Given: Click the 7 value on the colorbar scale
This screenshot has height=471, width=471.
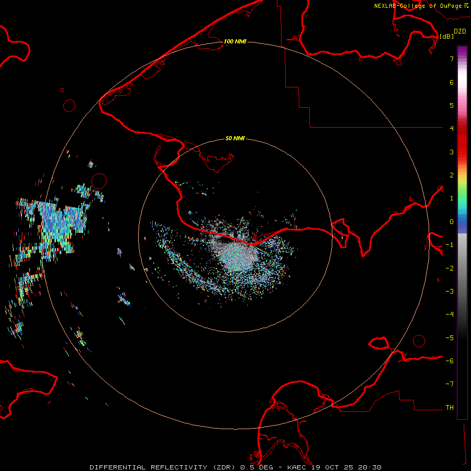Looking at the screenshot, I should (x=452, y=59).
